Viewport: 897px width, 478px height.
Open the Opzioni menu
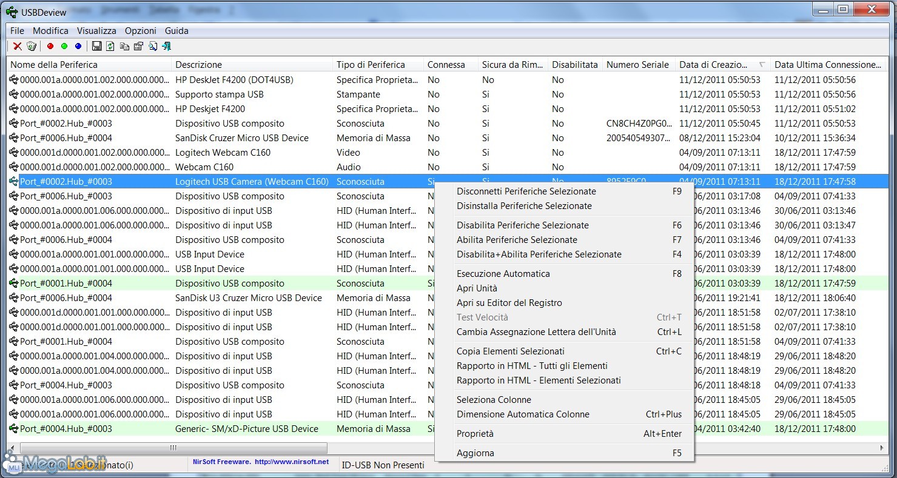pyautogui.click(x=141, y=30)
